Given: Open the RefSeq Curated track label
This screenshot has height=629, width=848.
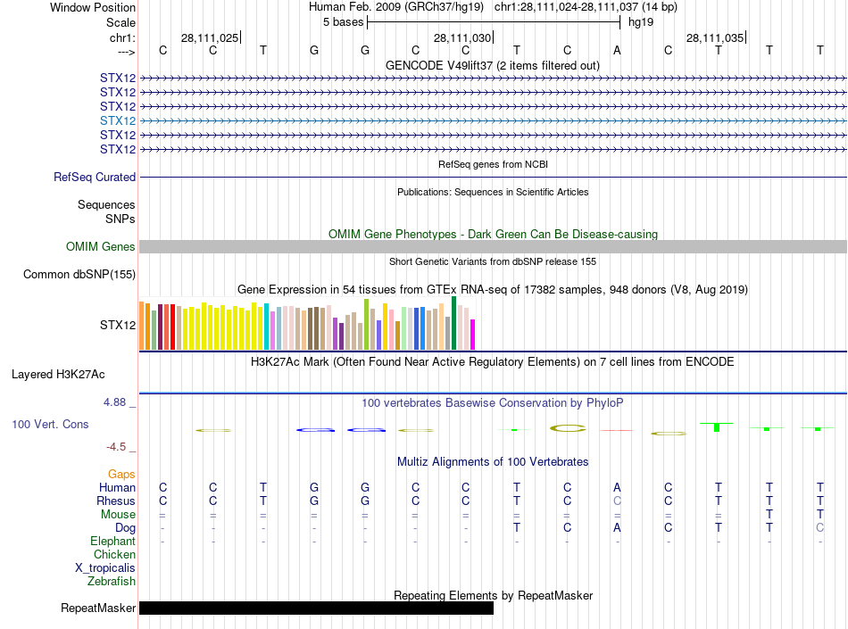Looking at the screenshot, I should coord(95,178).
